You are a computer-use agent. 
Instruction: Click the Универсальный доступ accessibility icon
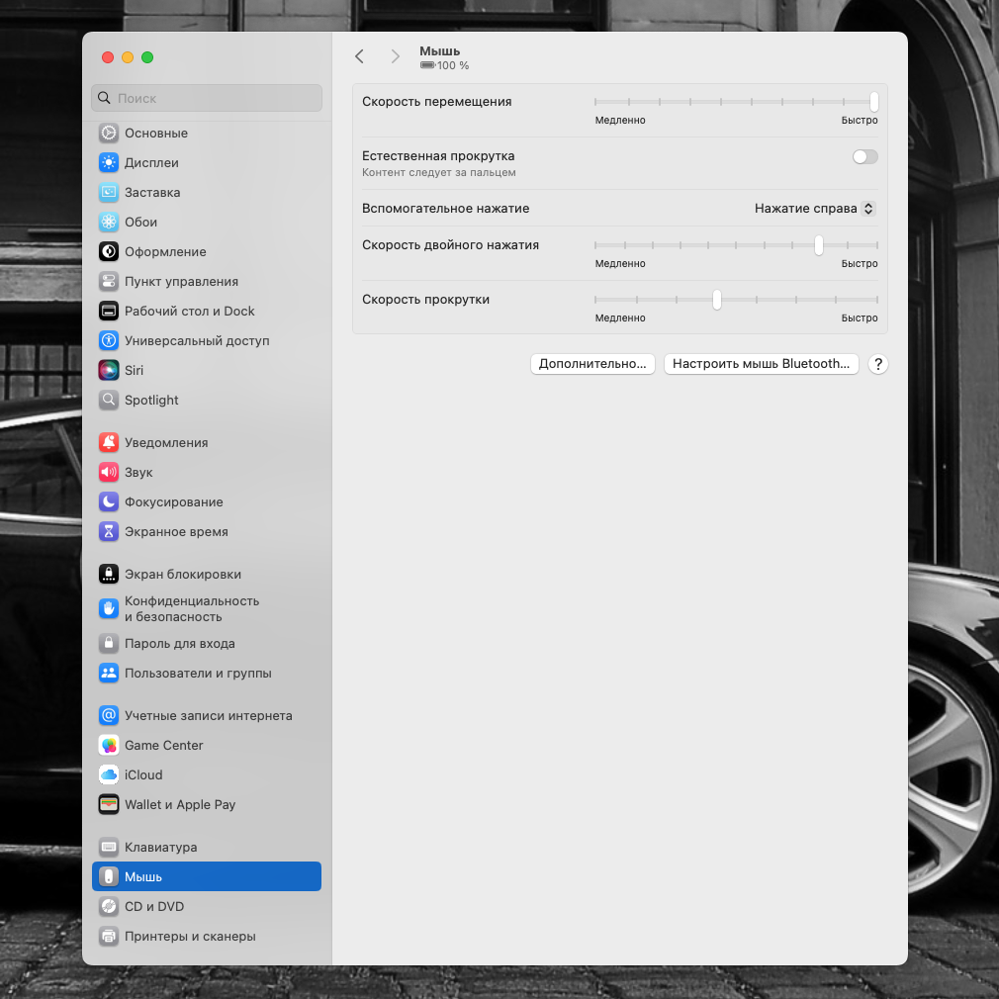point(109,340)
